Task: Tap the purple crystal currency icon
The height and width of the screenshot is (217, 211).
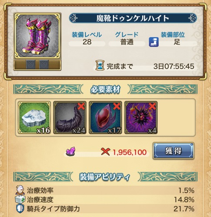Action: pos(70,151)
